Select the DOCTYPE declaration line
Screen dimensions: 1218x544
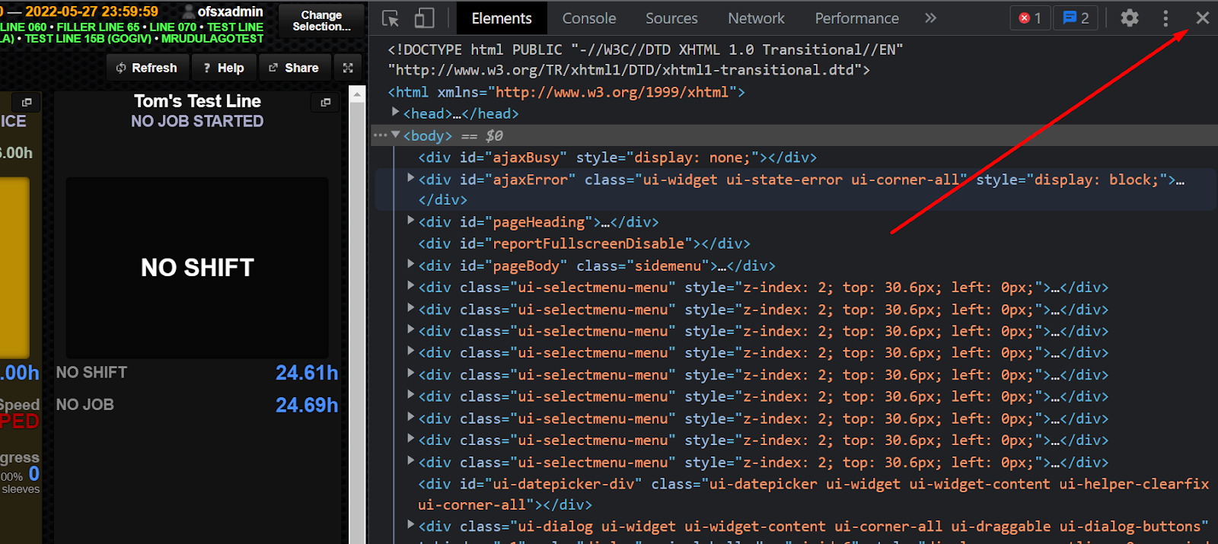click(645, 59)
